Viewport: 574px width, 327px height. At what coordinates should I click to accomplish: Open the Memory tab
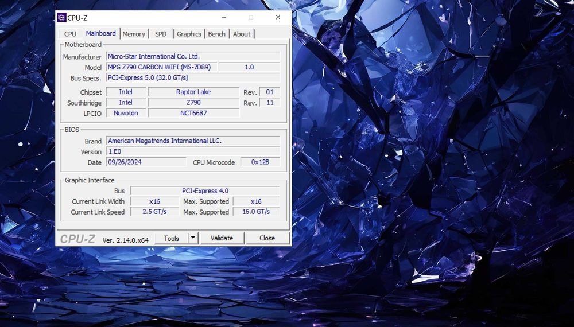click(x=134, y=34)
